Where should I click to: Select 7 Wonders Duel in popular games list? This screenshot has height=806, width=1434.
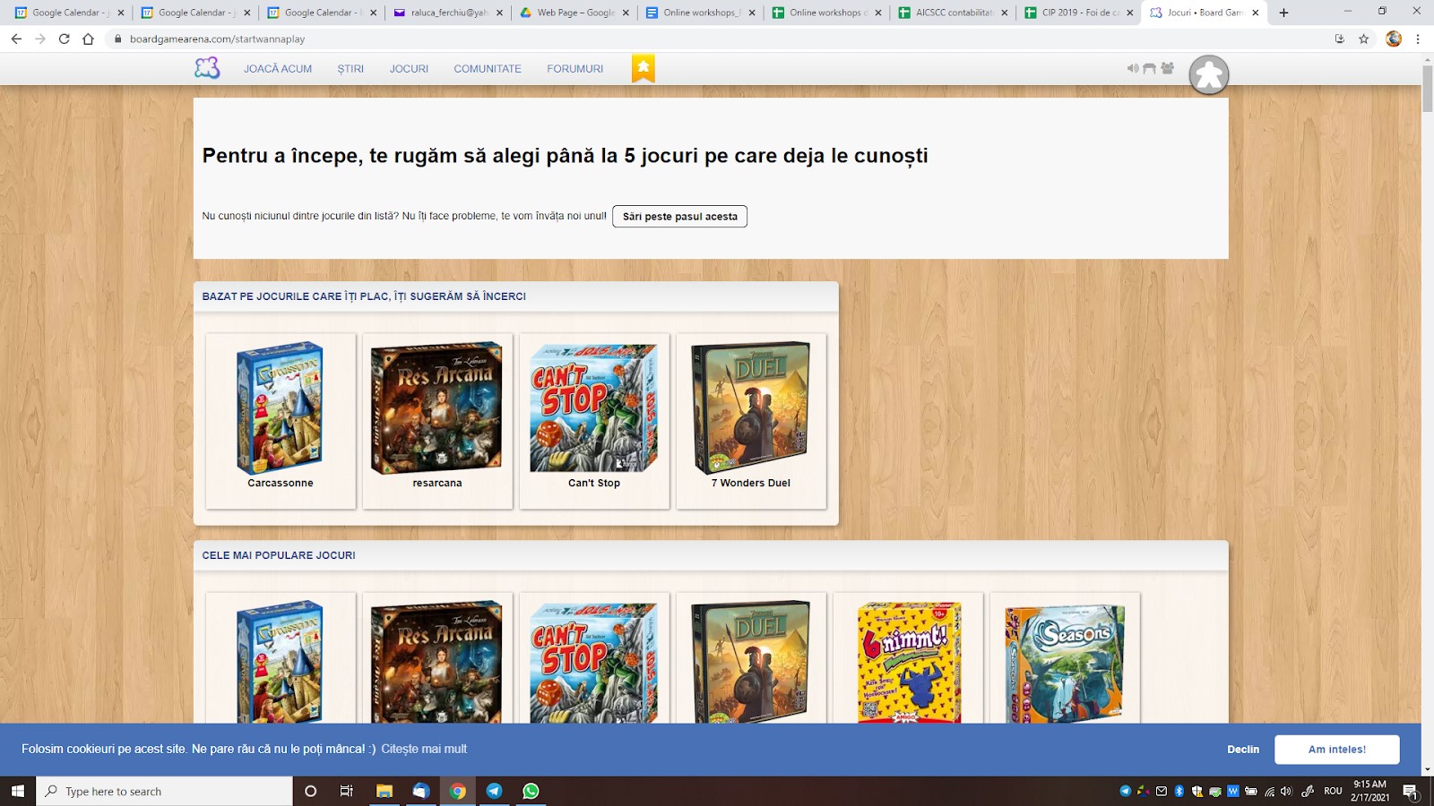(751, 658)
